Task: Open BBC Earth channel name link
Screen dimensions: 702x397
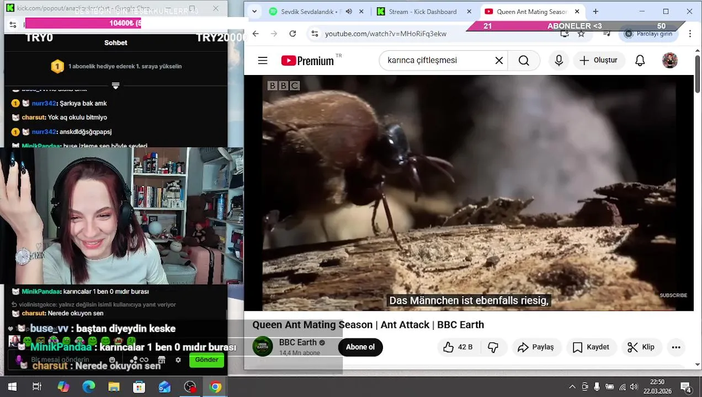Action: [298, 342]
